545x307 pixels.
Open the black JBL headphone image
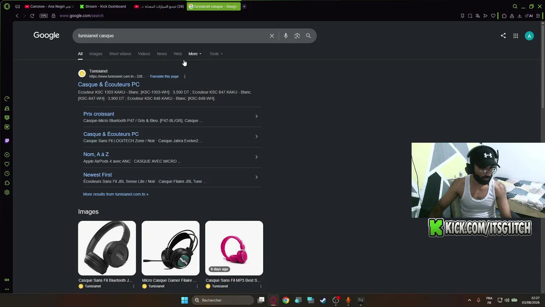tap(107, 248)
